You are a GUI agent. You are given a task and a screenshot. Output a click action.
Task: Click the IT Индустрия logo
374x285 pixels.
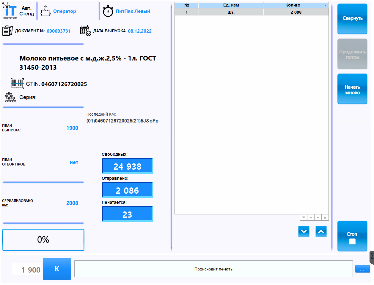tap(10, 11)
